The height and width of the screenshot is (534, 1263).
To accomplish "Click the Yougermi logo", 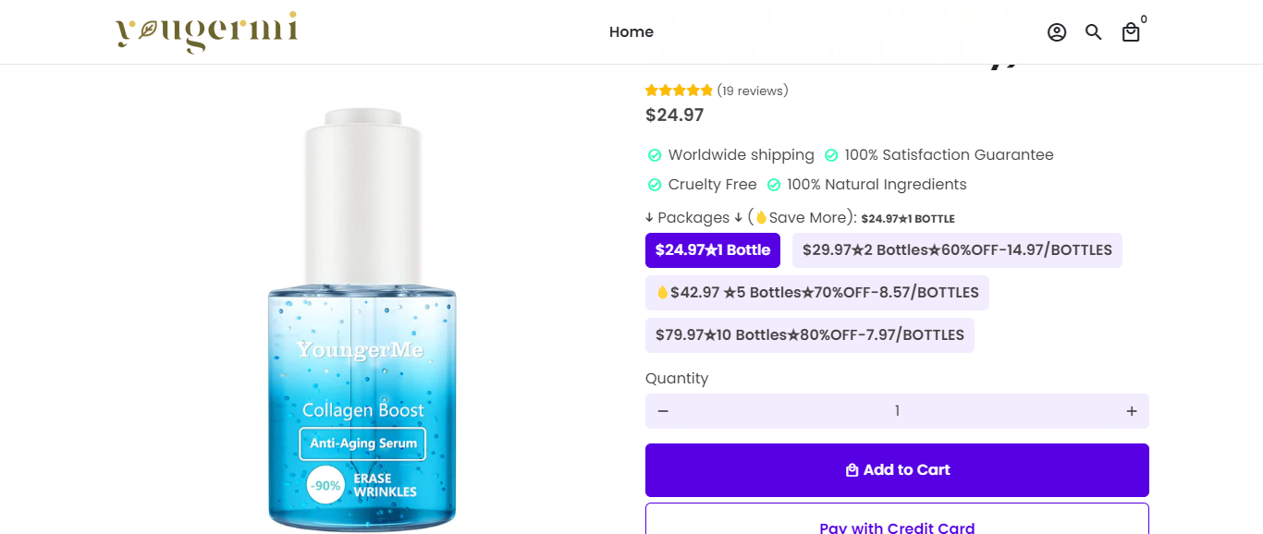I will pyautogui.click(x=206, y=32).
